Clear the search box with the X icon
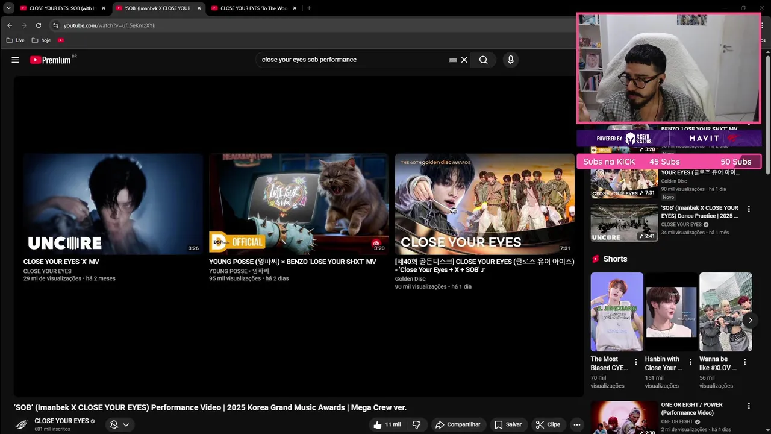771x434 pixels. (x=464, y=60)
